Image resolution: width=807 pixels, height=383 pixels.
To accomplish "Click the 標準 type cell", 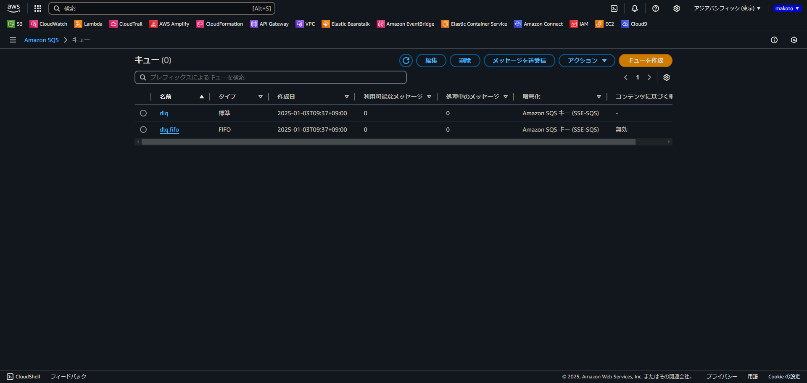I will (x=224, y=113).
